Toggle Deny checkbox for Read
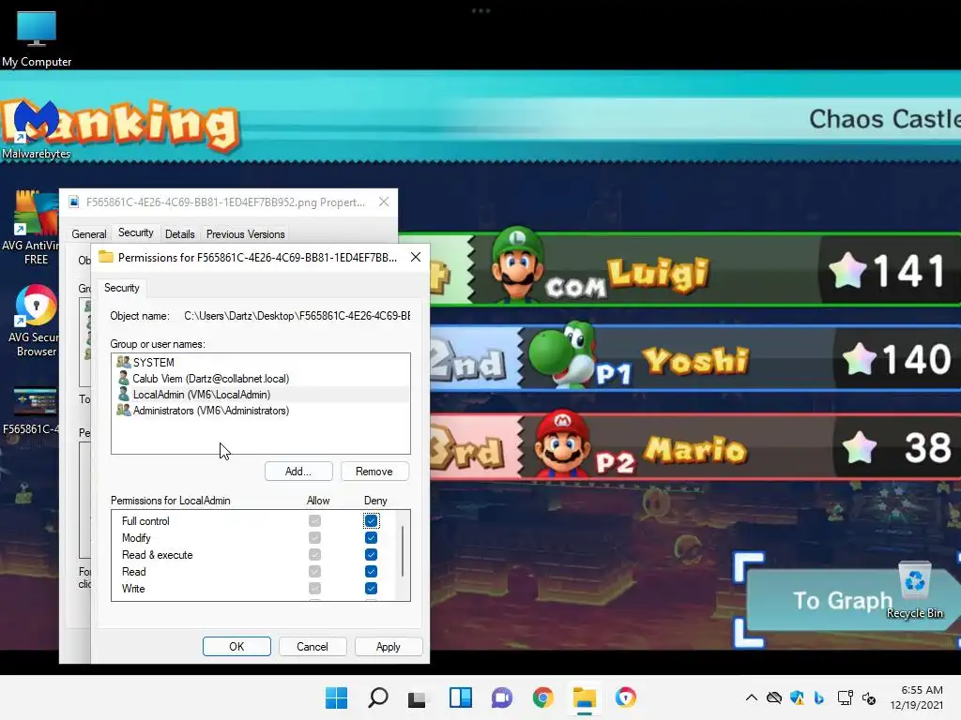 coord(371,571)
